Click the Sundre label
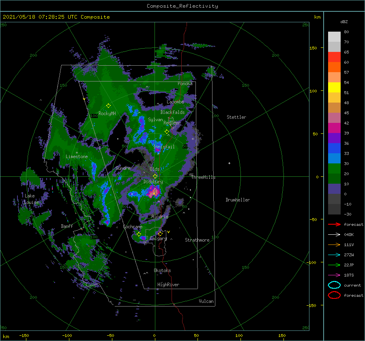This screenshot has width=365, height=341. coord(123,168)
